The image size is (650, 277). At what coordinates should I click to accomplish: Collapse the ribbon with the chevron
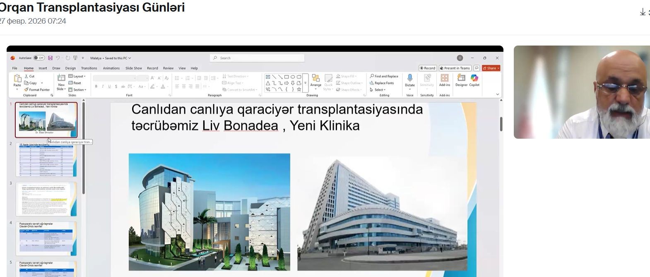(x=497, y=94)
